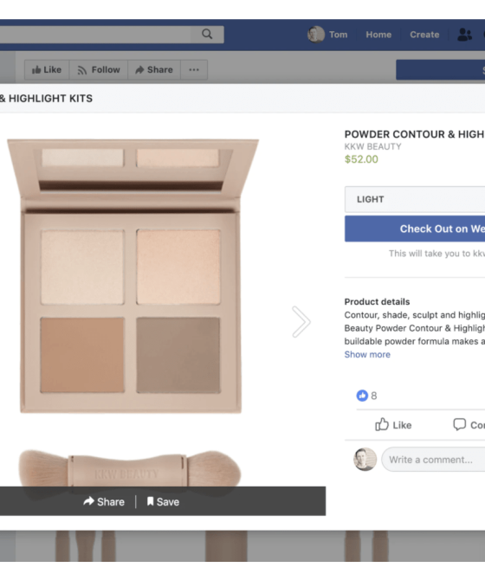This screenshot has width=485, height=580.
Task: Open the friend requests icon
Action: (464, 35)
